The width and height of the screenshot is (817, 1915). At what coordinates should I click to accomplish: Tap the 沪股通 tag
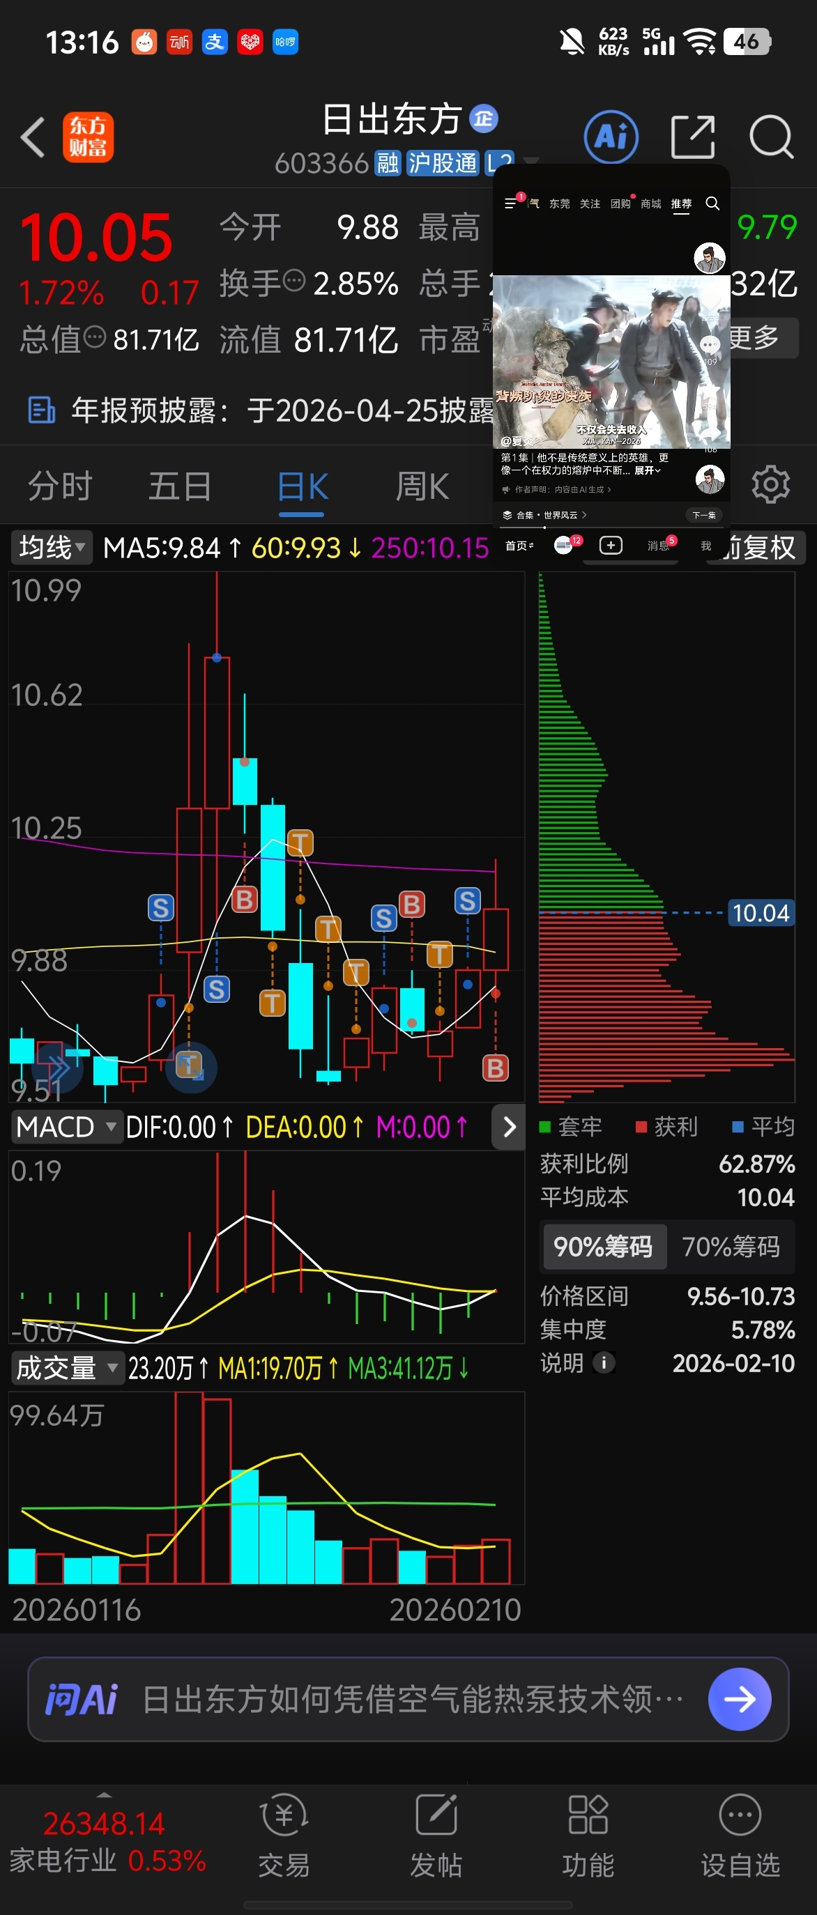tap(443, 163)
